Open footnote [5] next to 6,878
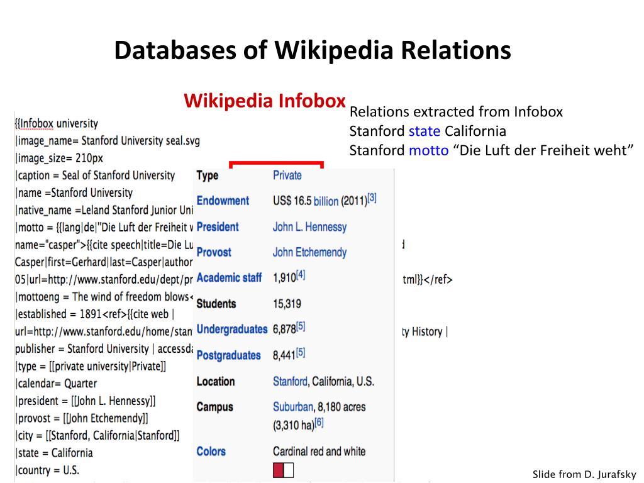Viewport: 644px width, 483px height. click(301, 326)
